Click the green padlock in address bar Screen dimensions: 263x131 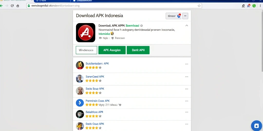pos(29,6)
